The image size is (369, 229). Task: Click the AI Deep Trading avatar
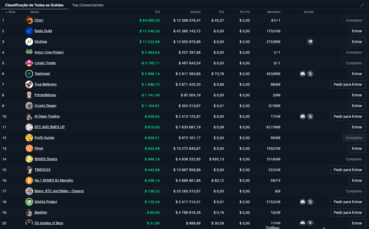(x=29, y=116)
